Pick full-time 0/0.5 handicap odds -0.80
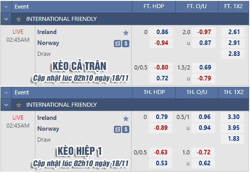The image size is (250, 173). pyautogui.click(x=161, y=68)
